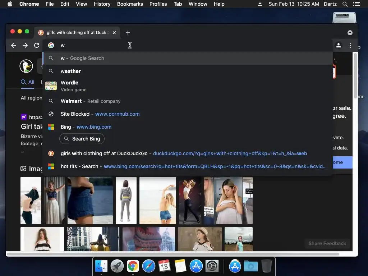Click the Share Feedback button
368x276 pixels.
click(x=327, y=243)
